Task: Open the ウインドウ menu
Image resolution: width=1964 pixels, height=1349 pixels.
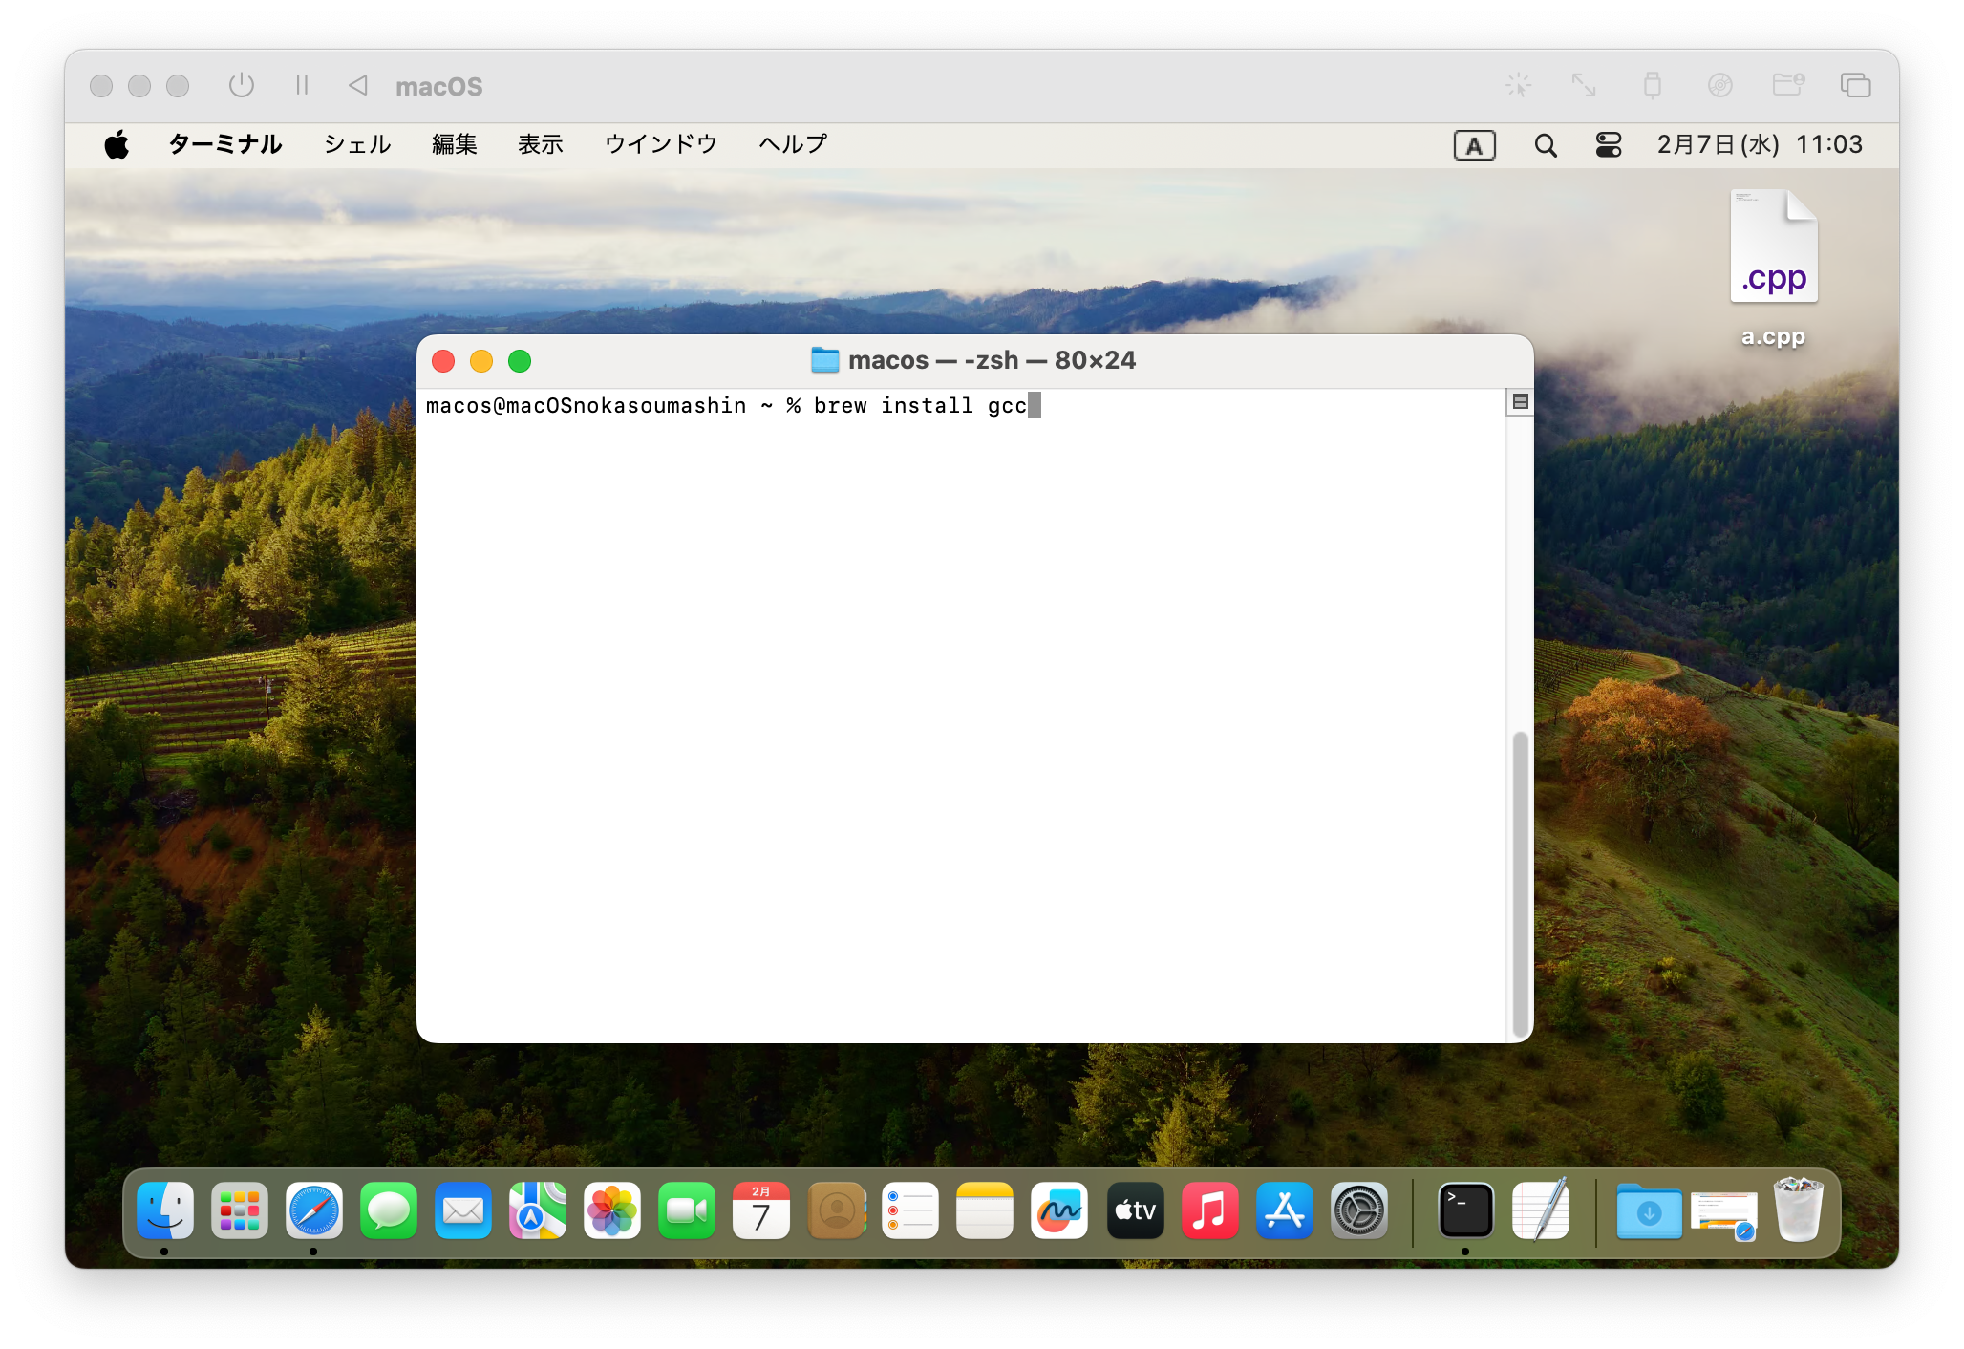Action: tap(660, 144)
